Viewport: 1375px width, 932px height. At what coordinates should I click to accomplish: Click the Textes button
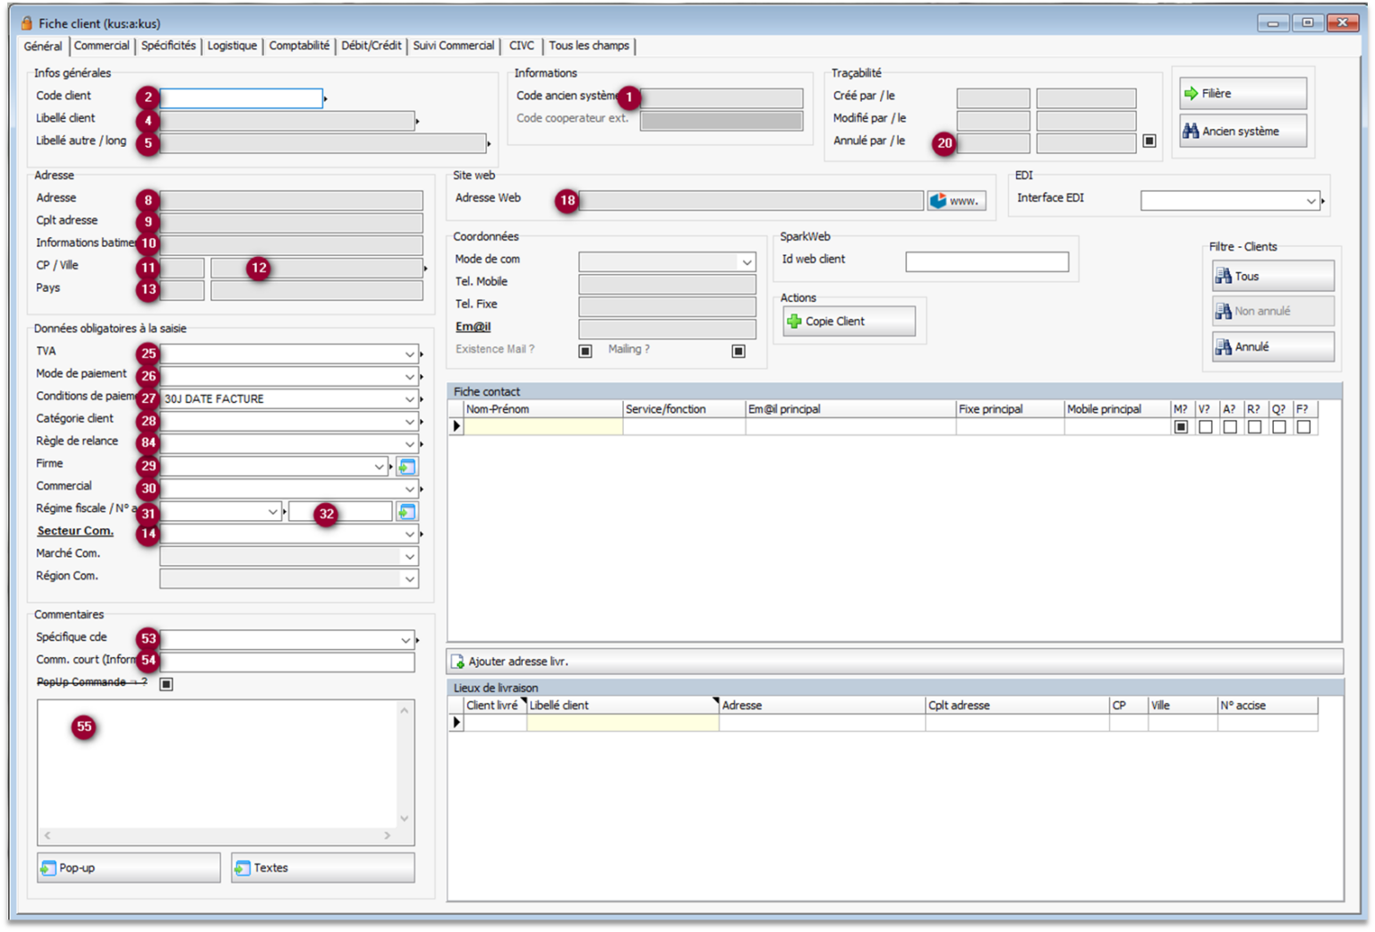(322, 868)
